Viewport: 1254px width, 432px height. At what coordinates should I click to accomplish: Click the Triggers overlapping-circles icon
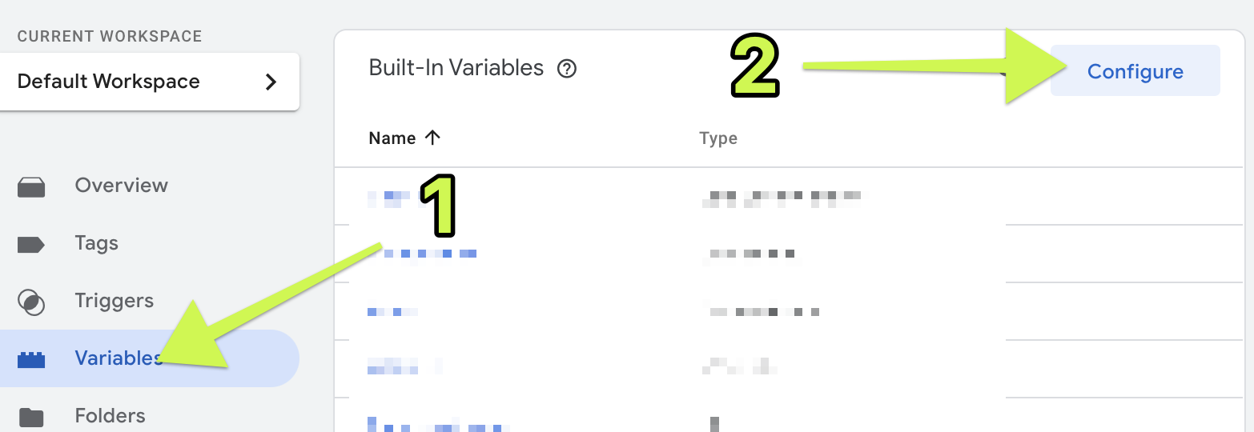[x=31, y=302]
